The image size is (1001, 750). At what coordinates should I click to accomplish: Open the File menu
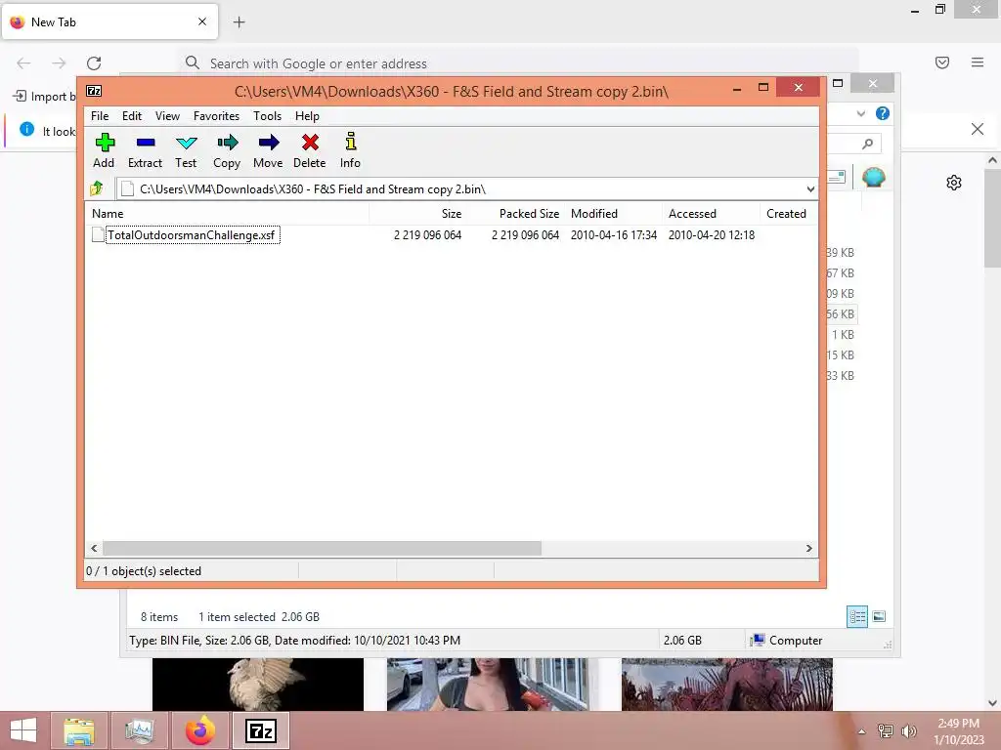click(x=100, y=116)
